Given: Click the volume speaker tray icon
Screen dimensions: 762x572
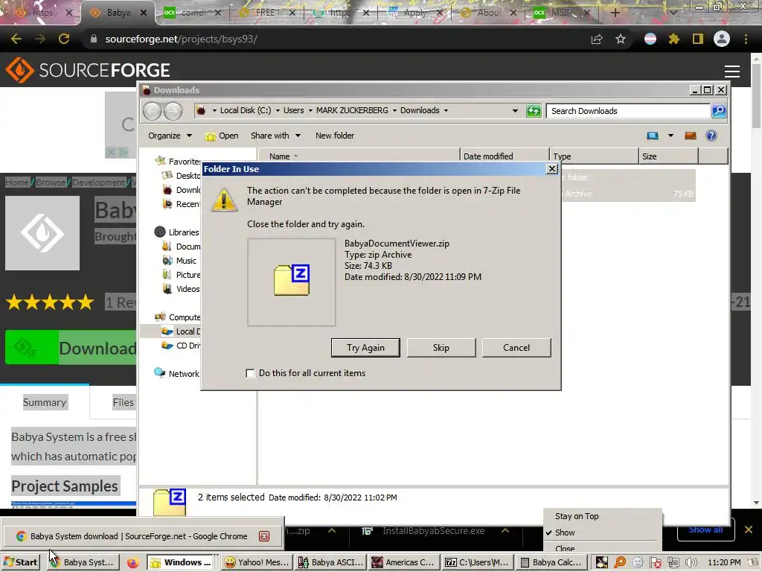Looking at the screenshot, I should pos(691,562).
